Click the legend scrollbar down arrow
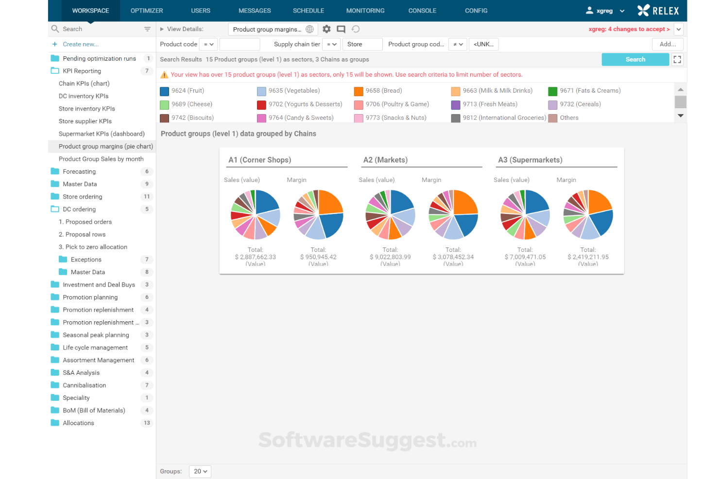The height and width of the screenshot is (479, 719). [x=681, y=116]
